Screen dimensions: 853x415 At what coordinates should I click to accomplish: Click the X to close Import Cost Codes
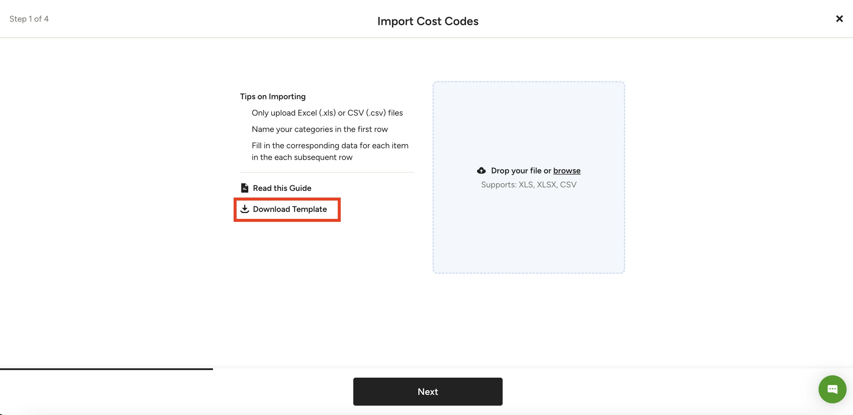click(839, 19)
